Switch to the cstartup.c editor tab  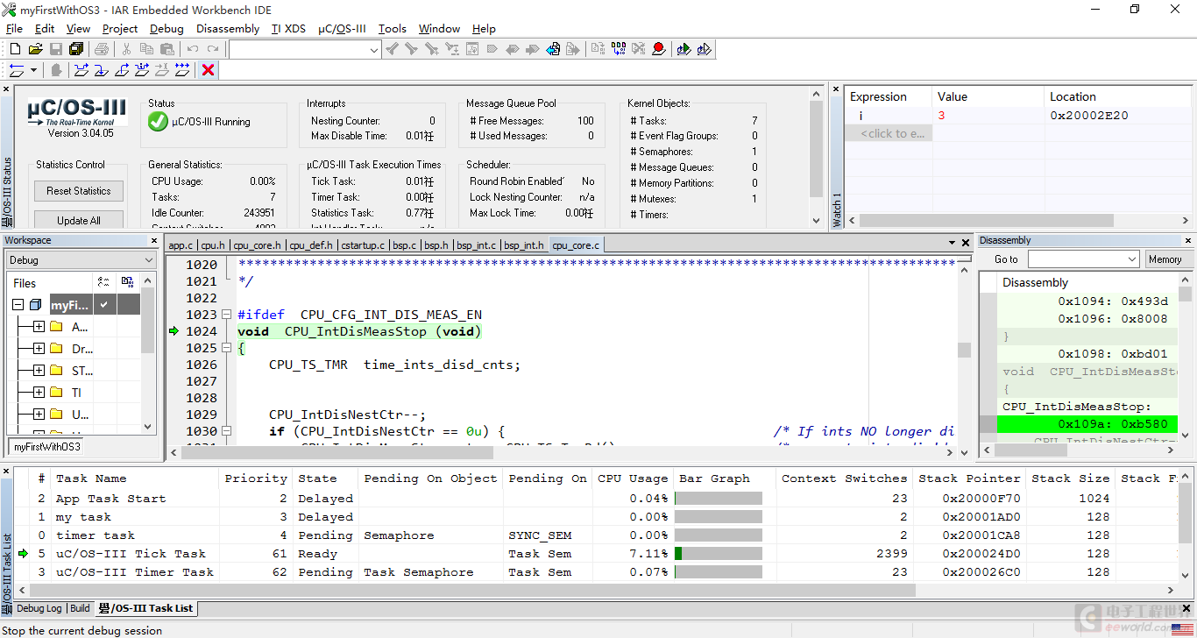pyautogui.click(x=364, y=245)
